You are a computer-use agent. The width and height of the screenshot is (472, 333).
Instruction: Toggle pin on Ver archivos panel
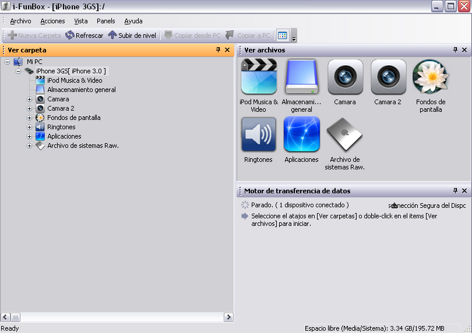456,50
